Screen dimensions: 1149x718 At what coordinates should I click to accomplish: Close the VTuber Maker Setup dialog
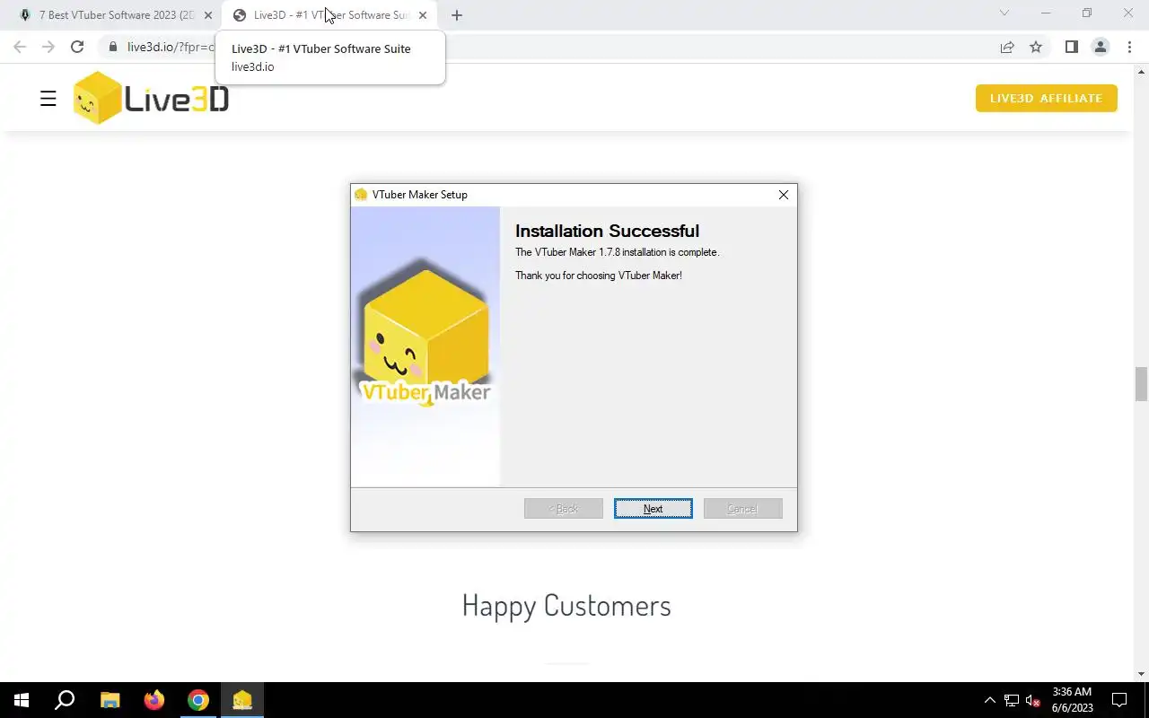coord(783,195)
